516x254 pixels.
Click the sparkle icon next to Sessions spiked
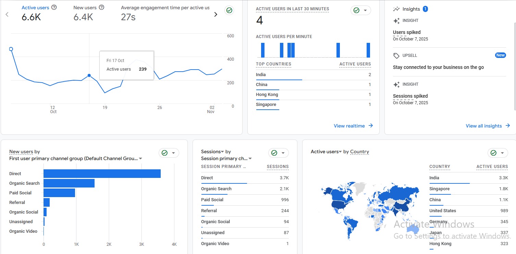(396, 85)
